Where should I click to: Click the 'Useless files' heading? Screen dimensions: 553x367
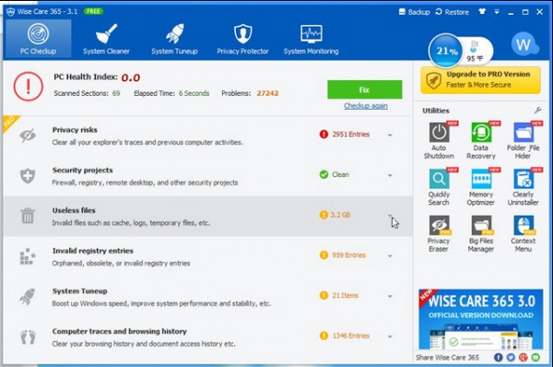(x=74, y=210)
